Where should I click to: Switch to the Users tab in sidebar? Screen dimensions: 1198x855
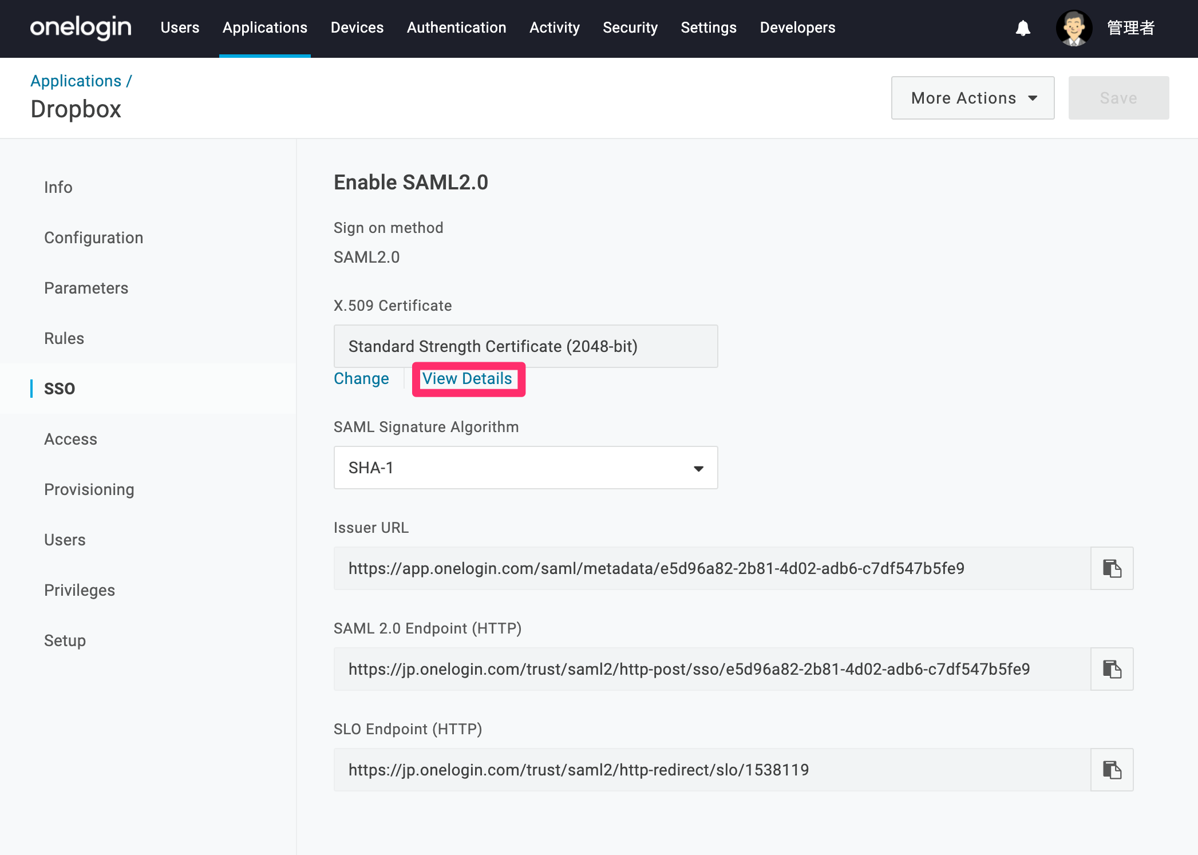coord(65,540)
